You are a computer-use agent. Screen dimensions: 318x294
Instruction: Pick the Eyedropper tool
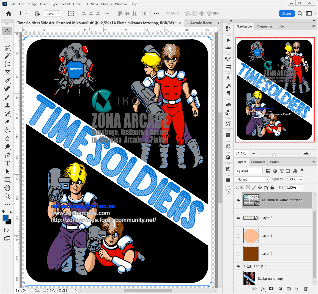point(7,81)
